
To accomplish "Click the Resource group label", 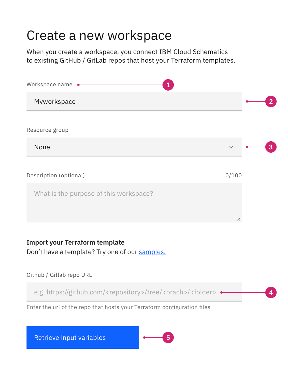I will (47, 130).
